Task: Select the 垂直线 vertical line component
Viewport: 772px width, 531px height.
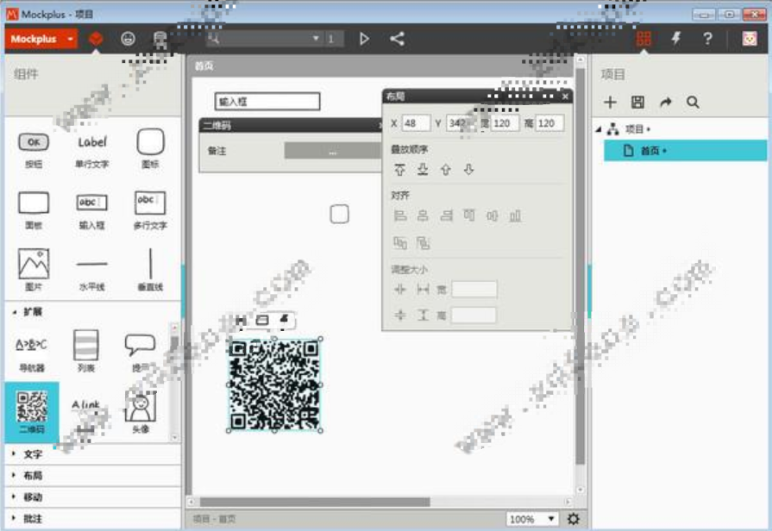Action: [150, 269]
